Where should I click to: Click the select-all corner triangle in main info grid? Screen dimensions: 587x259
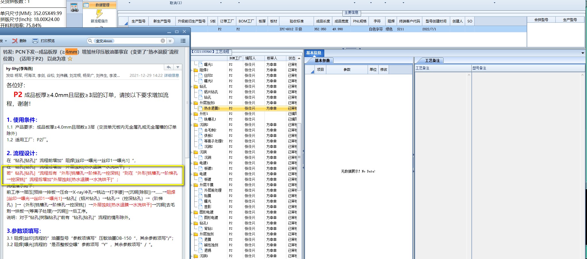126,23
